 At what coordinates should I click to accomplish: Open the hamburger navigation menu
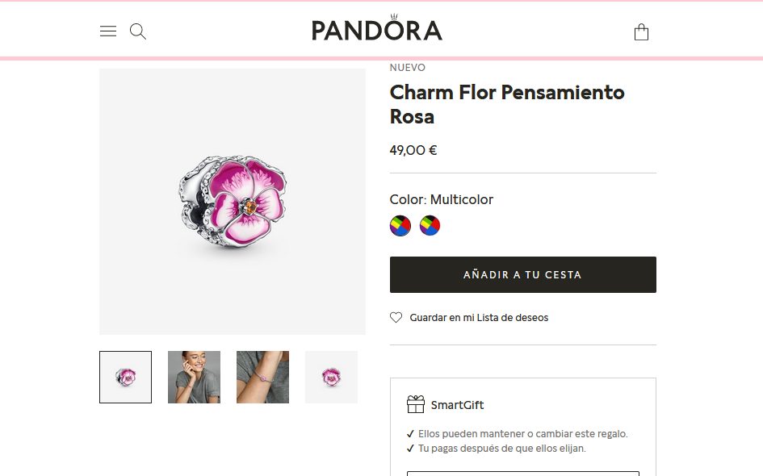coord(108,31)
